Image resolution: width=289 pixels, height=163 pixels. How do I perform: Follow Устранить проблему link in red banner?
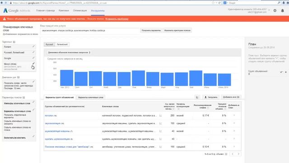(117, 19)
